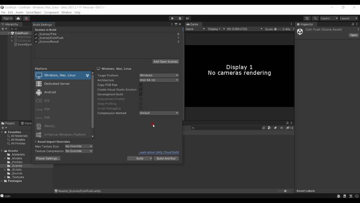Open the global search magnifier icon
The width and height of the screenshot is (360, 203).
(315, 18)
